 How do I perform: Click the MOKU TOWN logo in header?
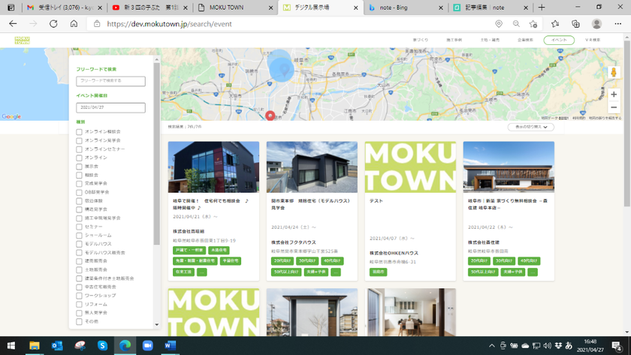tap(22, 40)
